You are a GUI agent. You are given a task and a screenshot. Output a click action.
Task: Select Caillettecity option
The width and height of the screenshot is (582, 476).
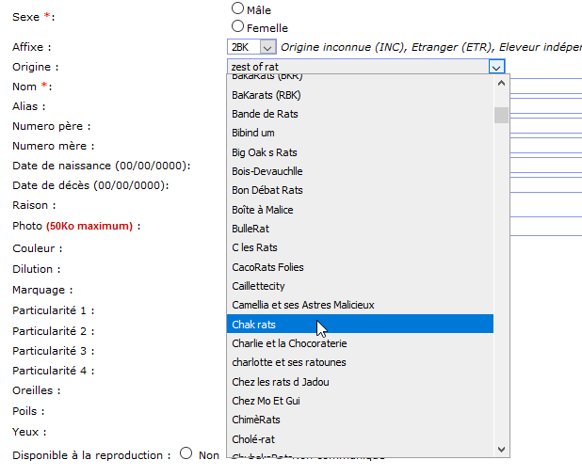[360, 286]
